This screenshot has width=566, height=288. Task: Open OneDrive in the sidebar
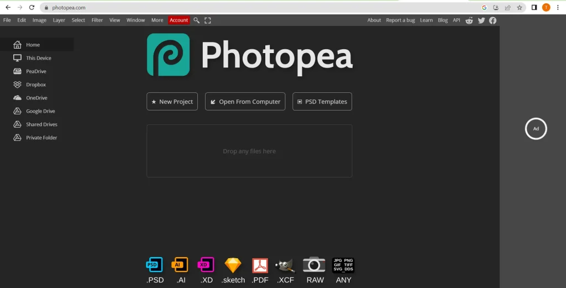pos(37,98)
